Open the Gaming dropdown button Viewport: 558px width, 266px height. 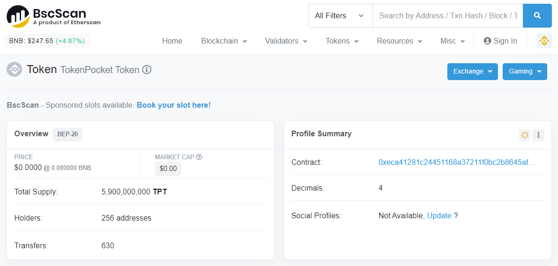point(525,72)
